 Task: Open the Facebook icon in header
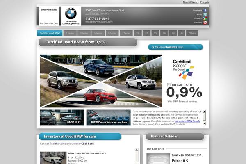point(205,10)
